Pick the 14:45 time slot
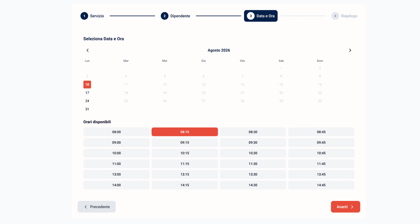Image resolution: width=420 pixels, height=224 pixels. 321,185
